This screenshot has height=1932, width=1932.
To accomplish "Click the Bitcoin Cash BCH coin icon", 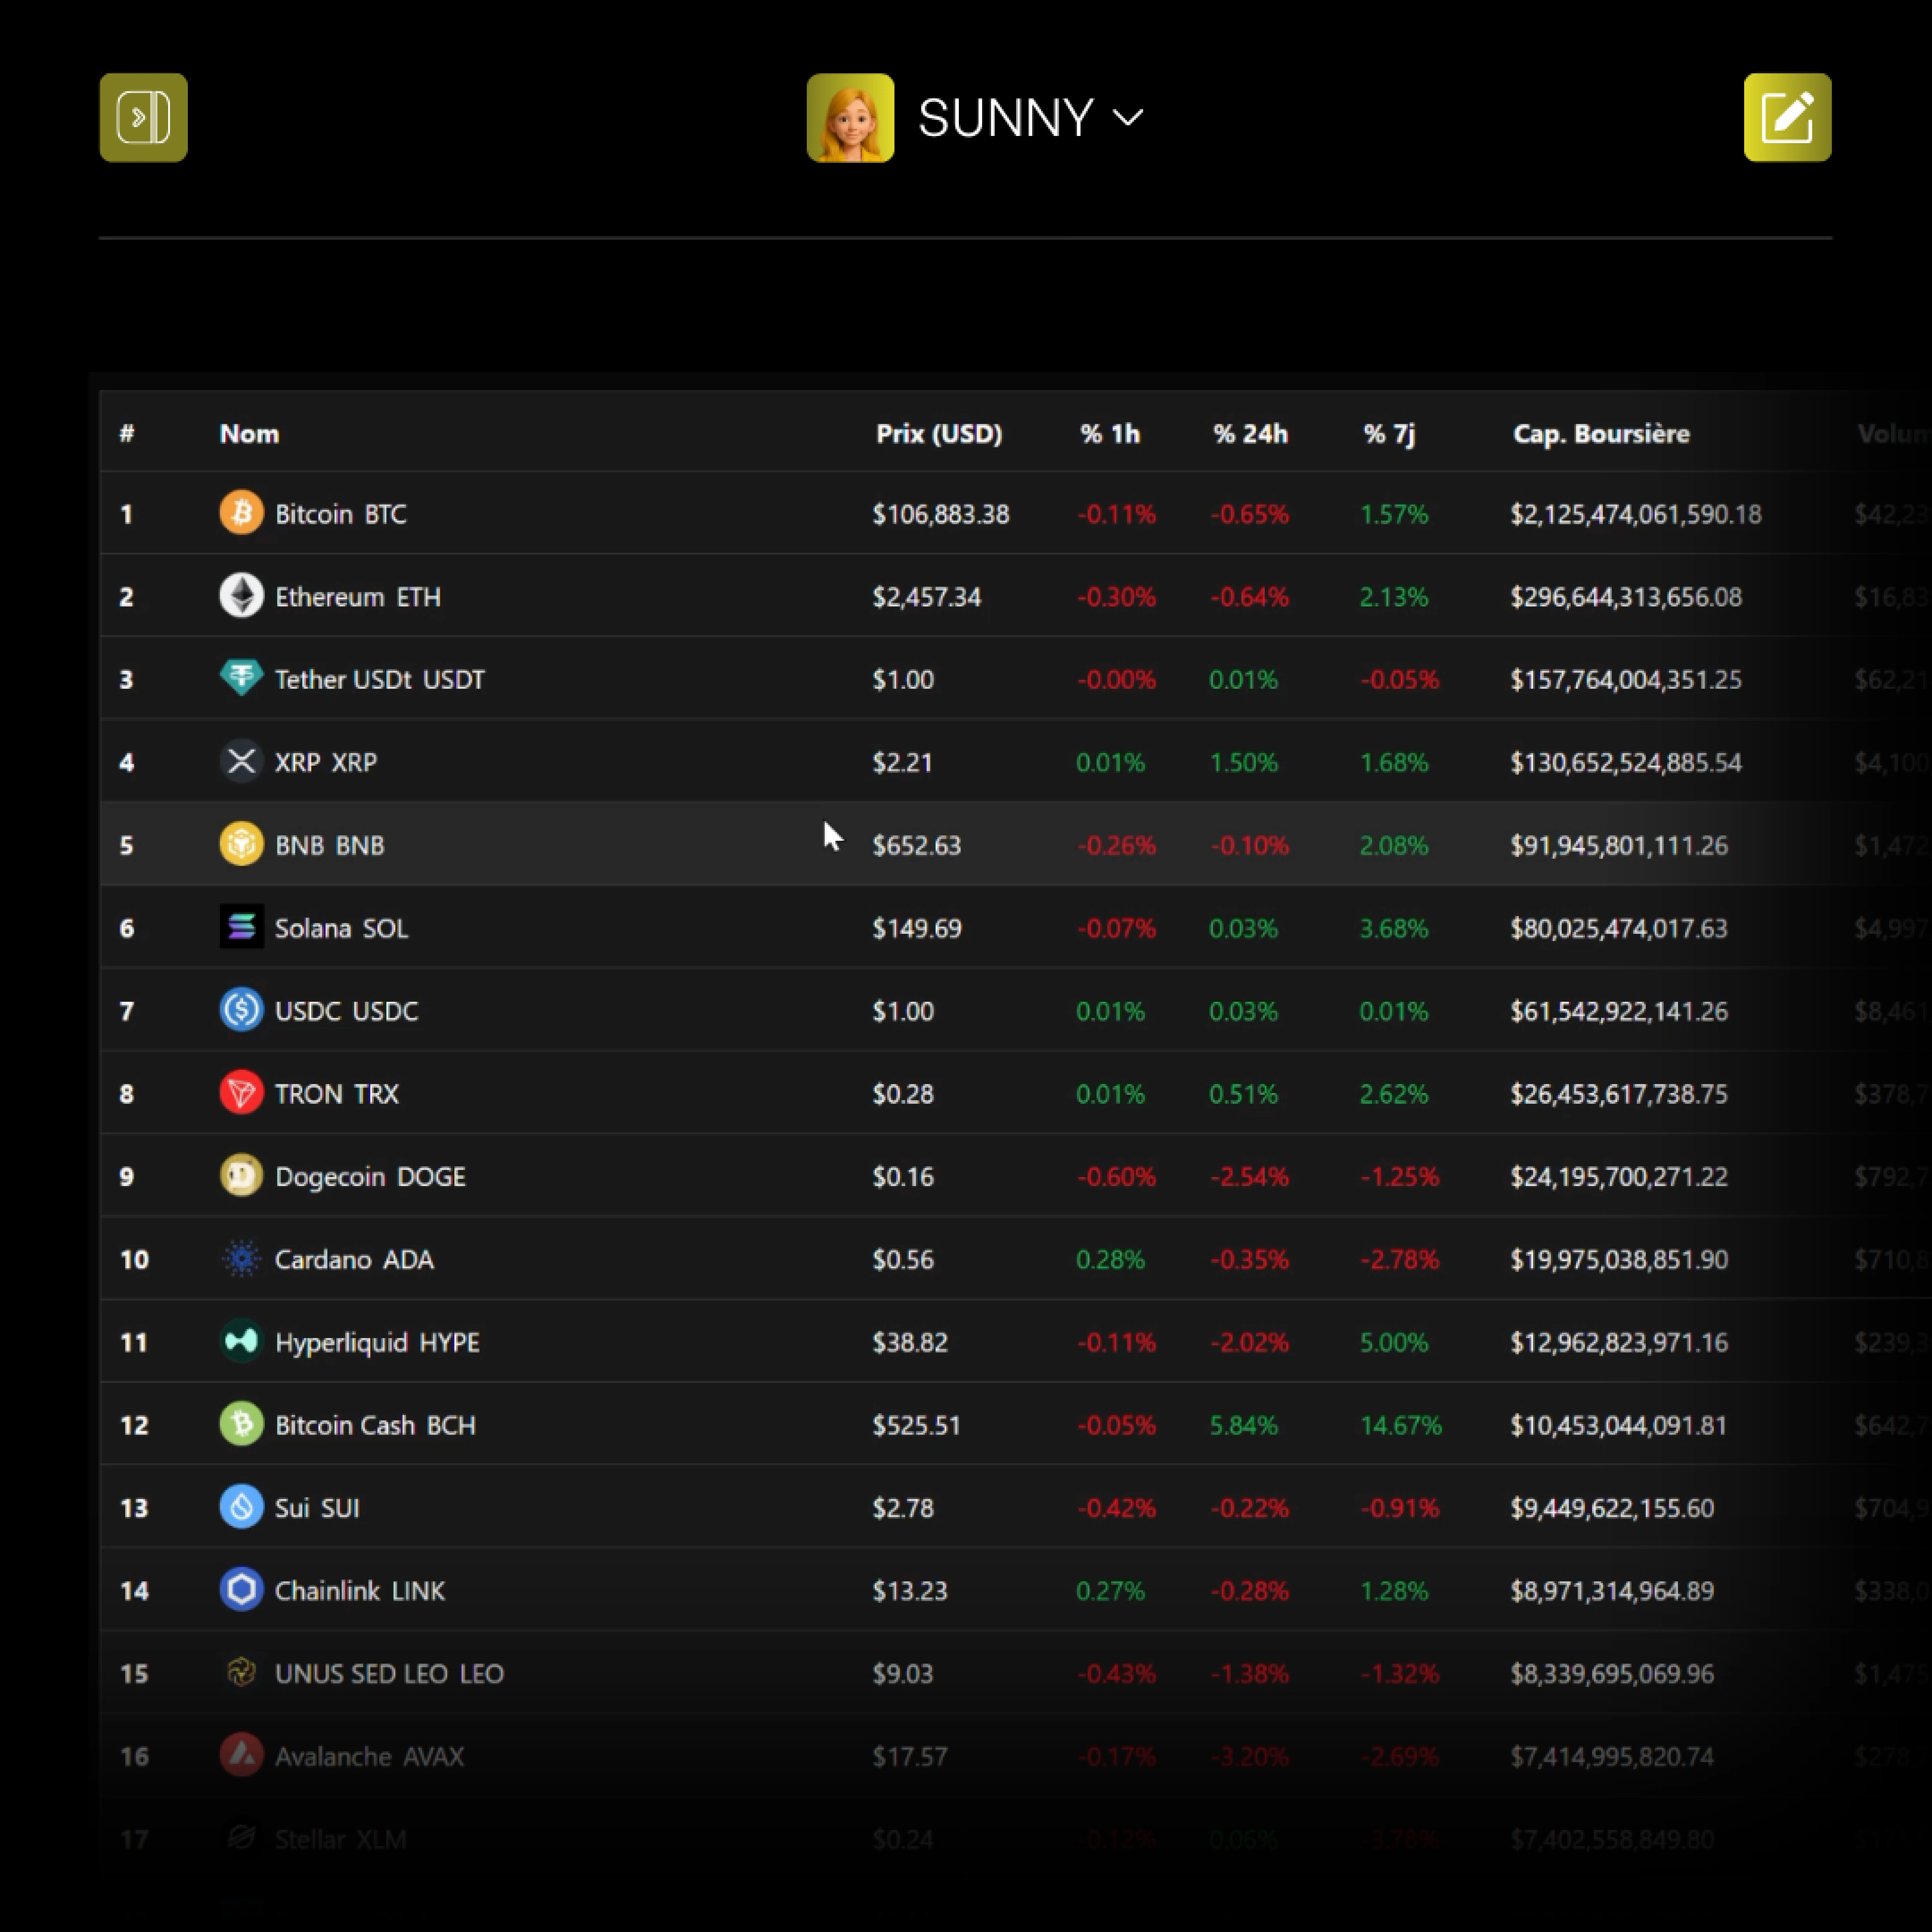I will [x=241, y=1424].
